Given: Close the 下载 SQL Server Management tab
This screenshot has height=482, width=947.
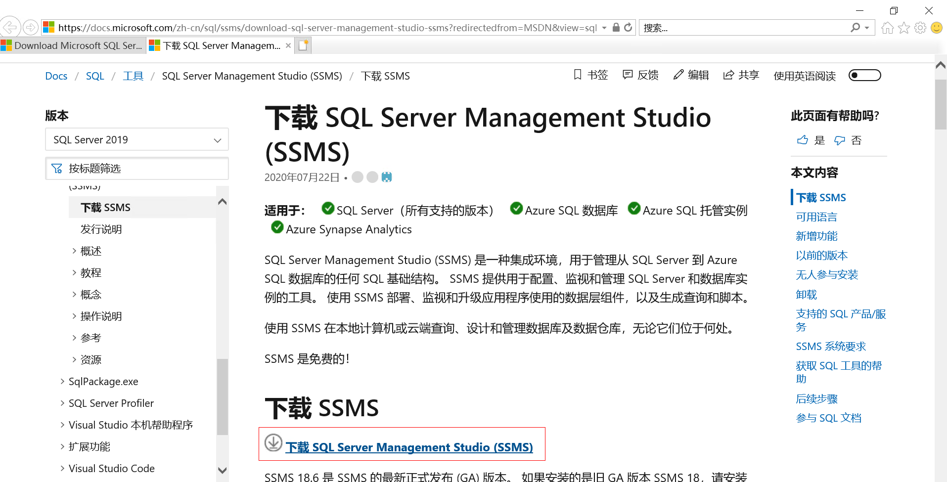Looking at the screenshot, I should 288,45.
